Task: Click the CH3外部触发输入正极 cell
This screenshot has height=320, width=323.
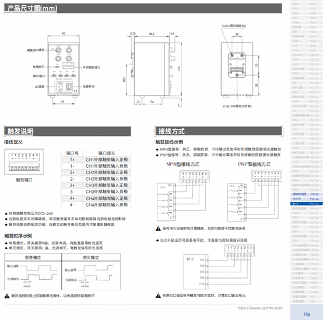Action: point(107,185)
